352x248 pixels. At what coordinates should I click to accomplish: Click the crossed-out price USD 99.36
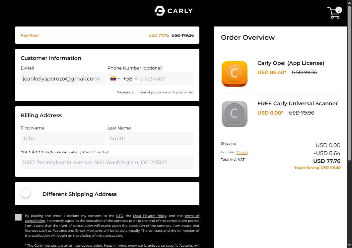(305, 73)
